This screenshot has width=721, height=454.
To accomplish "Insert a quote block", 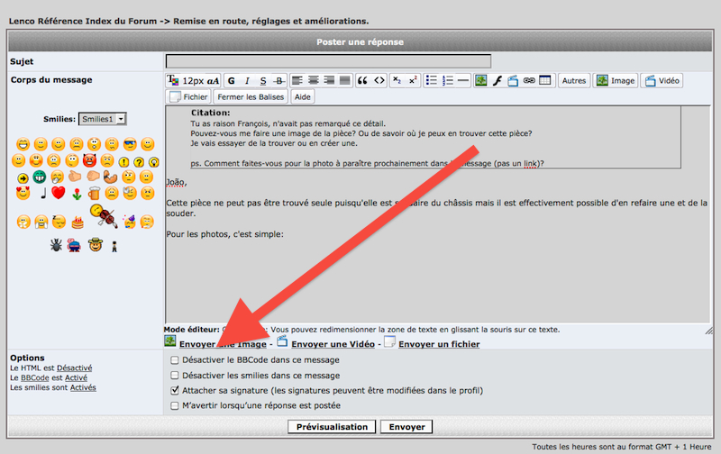I will click(x=363, y=80).
